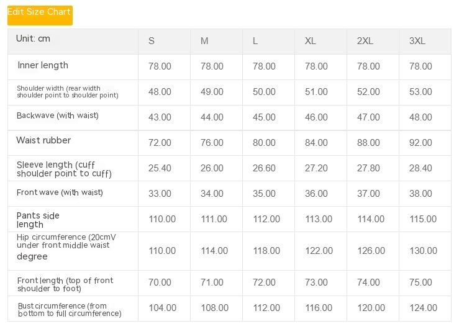The width and height of the screenshot is (459, 334).
Task: Click the Bust circumference row label
Action: (69, 309)
